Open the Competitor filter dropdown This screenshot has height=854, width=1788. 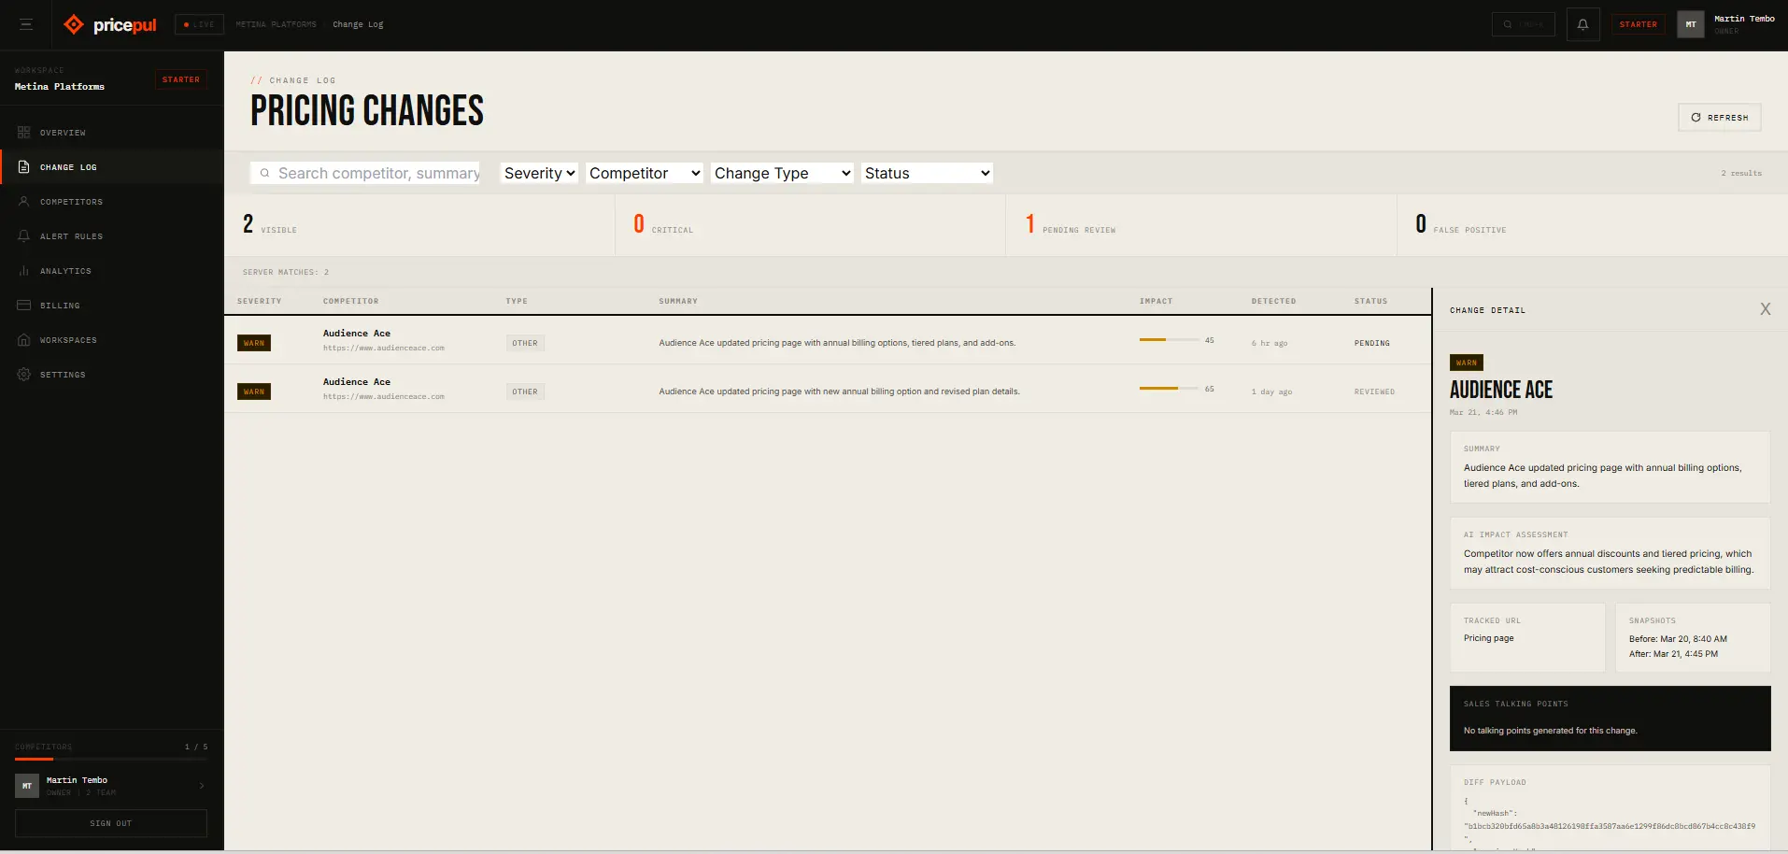point(645,173)
